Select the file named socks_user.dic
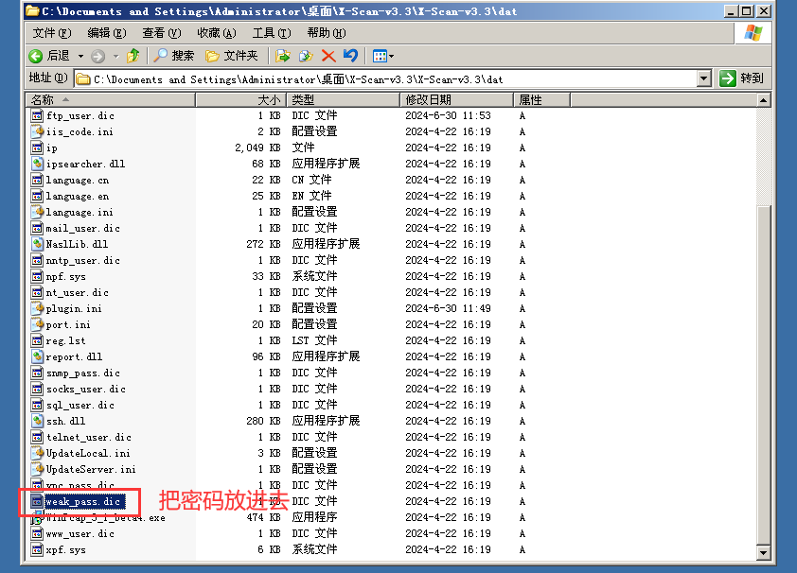Screen dimensions: 797x573 point(86,390)
